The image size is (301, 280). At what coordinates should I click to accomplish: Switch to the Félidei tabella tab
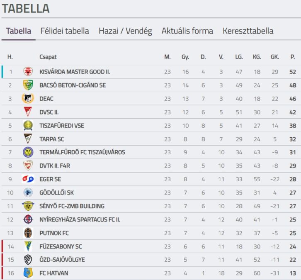pos(65,31)
